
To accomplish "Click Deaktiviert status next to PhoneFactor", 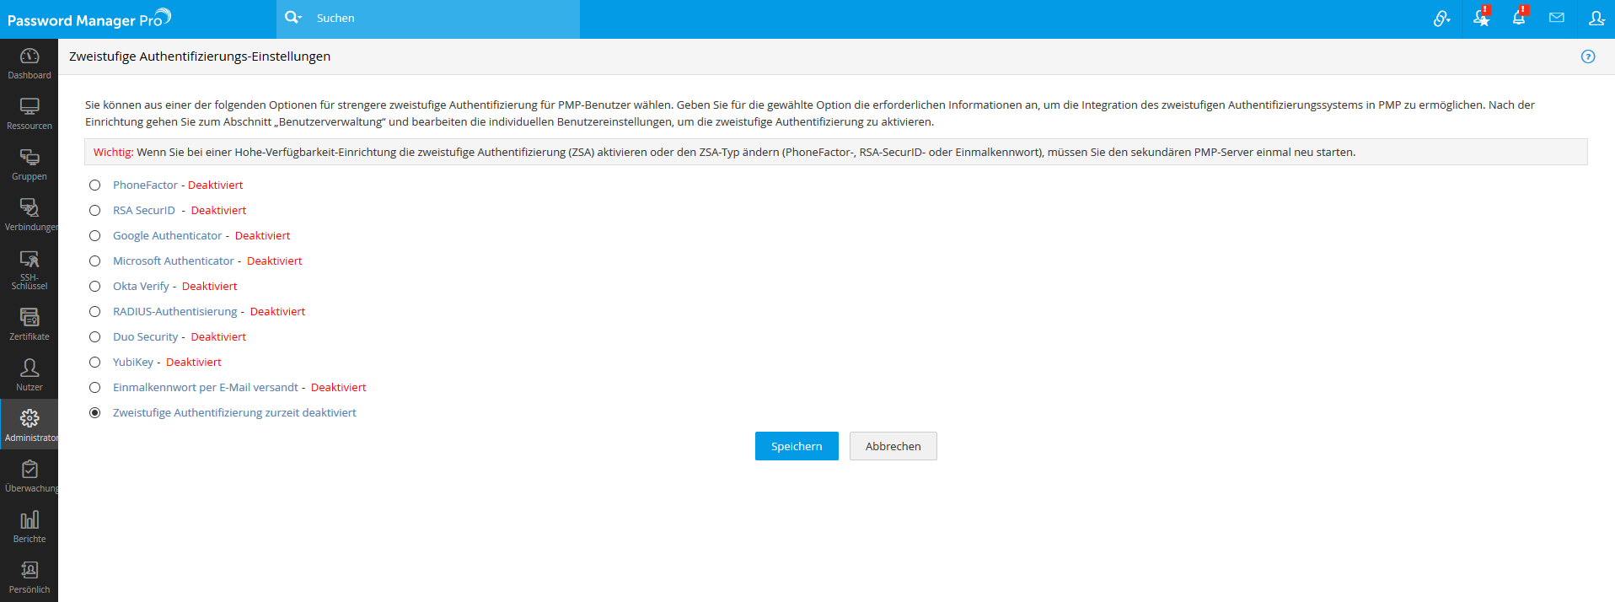I will click(215, 185).
